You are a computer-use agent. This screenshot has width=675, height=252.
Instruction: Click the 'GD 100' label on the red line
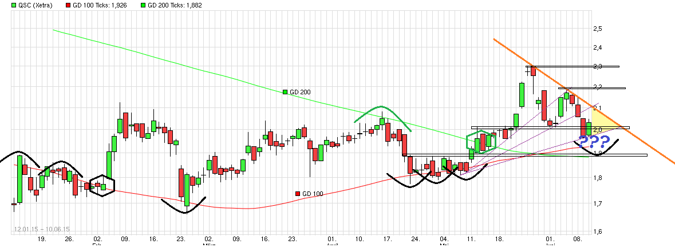point(313,194)
